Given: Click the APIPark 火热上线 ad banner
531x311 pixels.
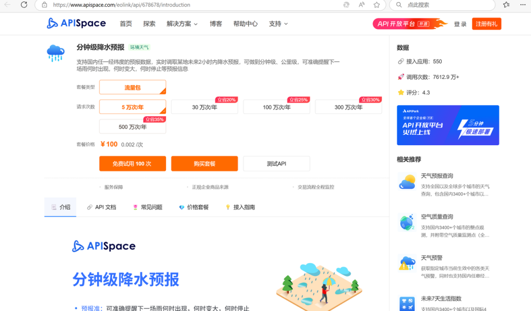Looking at the screenshot, I should click(x=448, y=125).
